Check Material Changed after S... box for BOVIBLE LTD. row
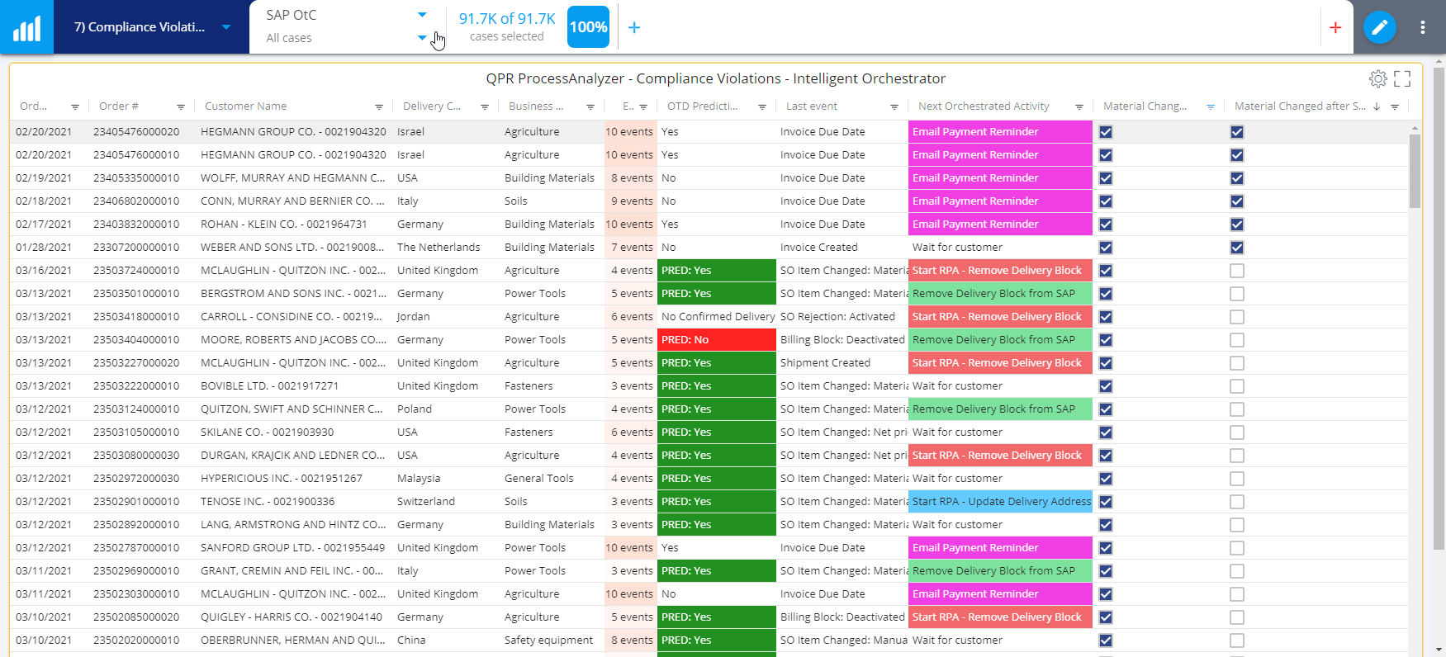The width and height of the screenshot is (1446, 657). tap(1237, 386)
